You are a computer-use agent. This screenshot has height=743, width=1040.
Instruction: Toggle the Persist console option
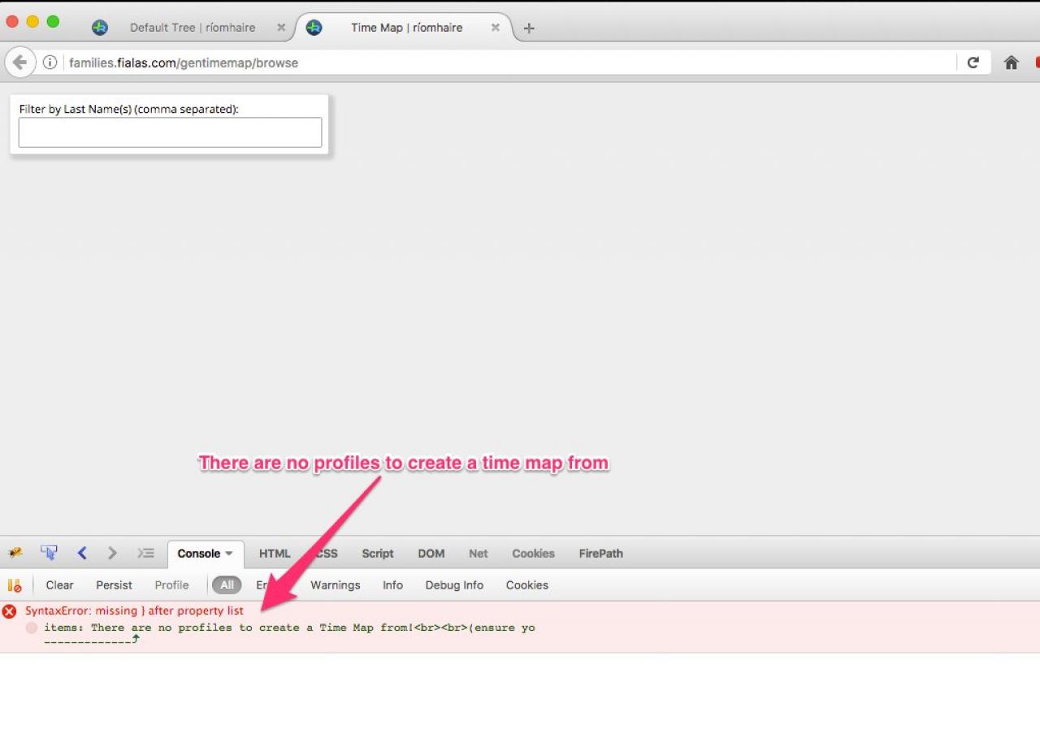tap(114, 585)
